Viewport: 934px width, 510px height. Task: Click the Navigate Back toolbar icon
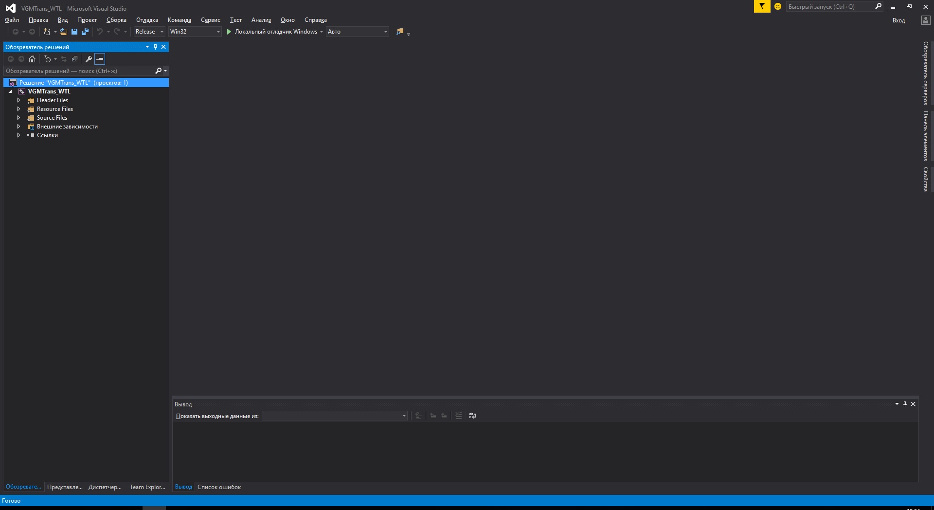16,32
